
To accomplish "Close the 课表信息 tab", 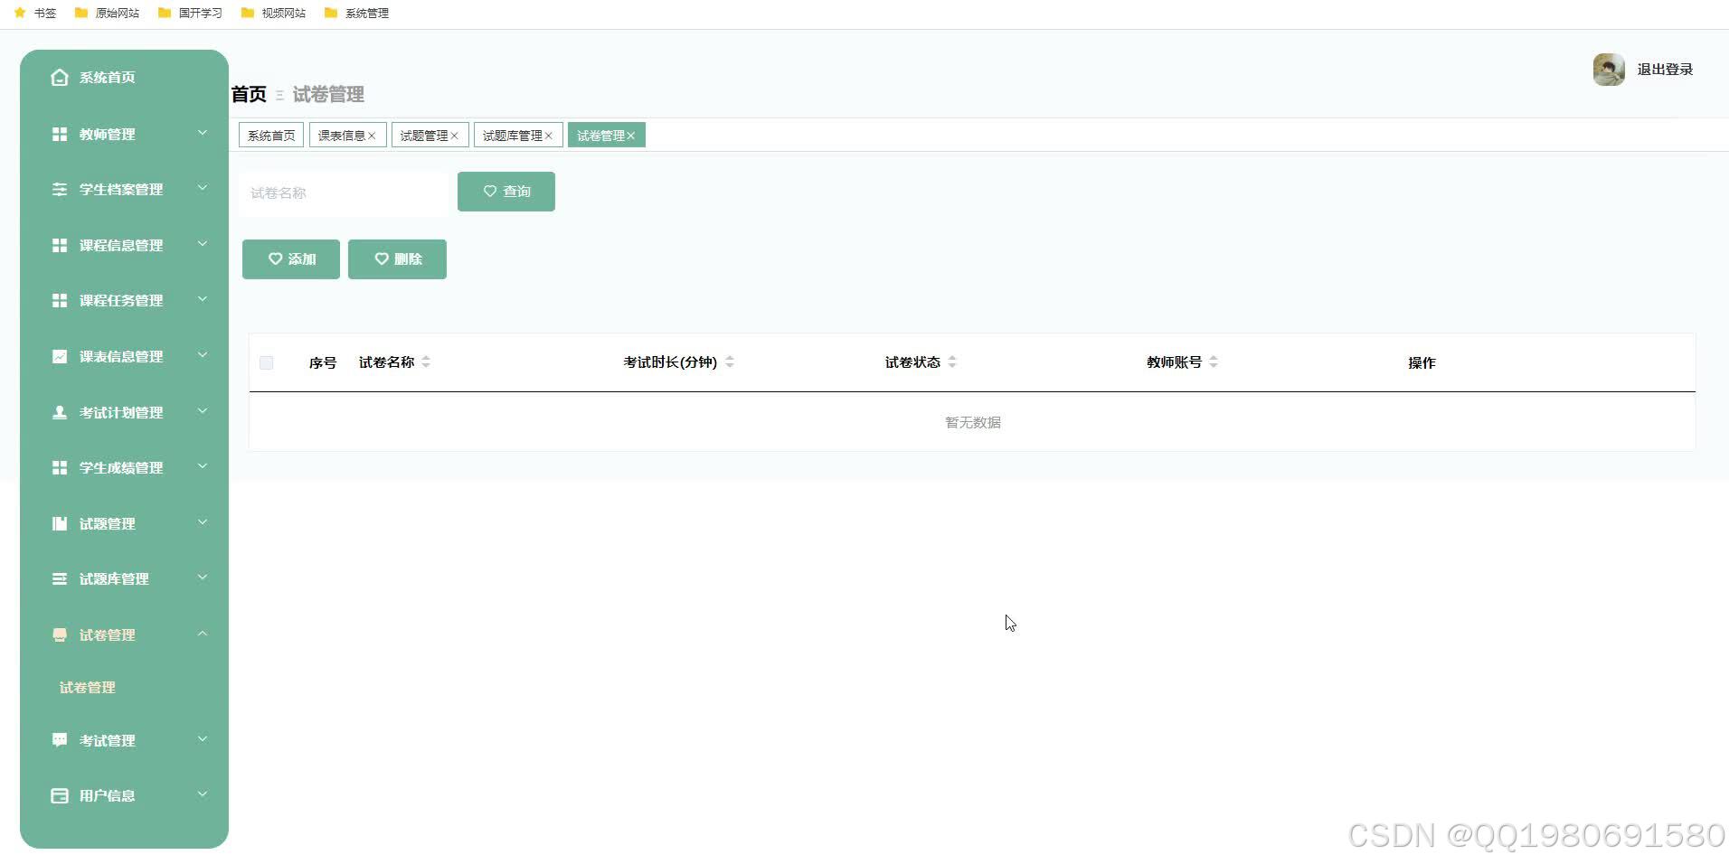I will 372,136.
